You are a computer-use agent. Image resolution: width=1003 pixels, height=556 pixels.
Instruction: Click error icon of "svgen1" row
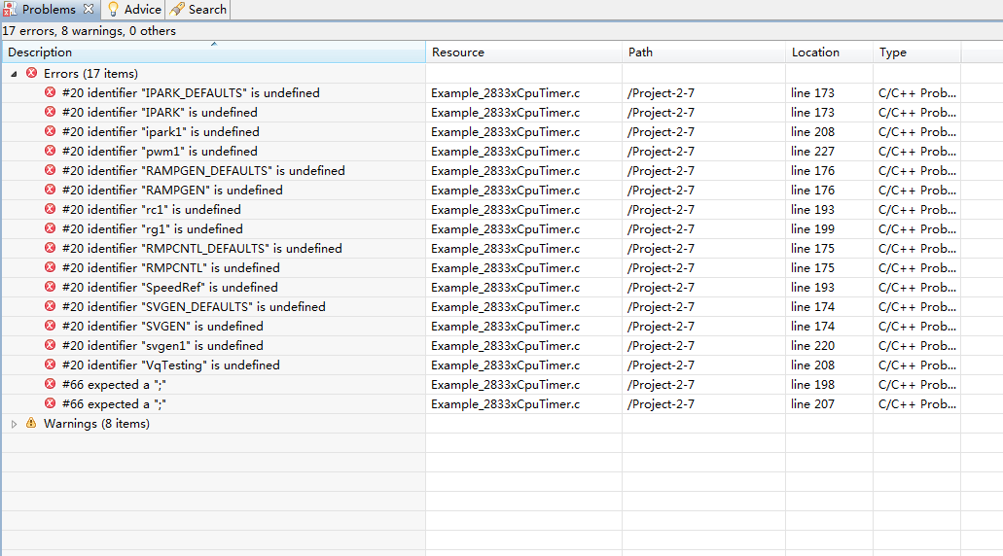[50, 345]
